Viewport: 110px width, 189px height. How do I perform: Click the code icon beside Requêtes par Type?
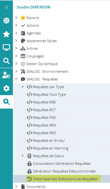[30, 87]
